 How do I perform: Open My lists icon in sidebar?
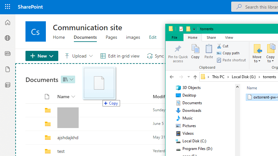pos(8,85)
